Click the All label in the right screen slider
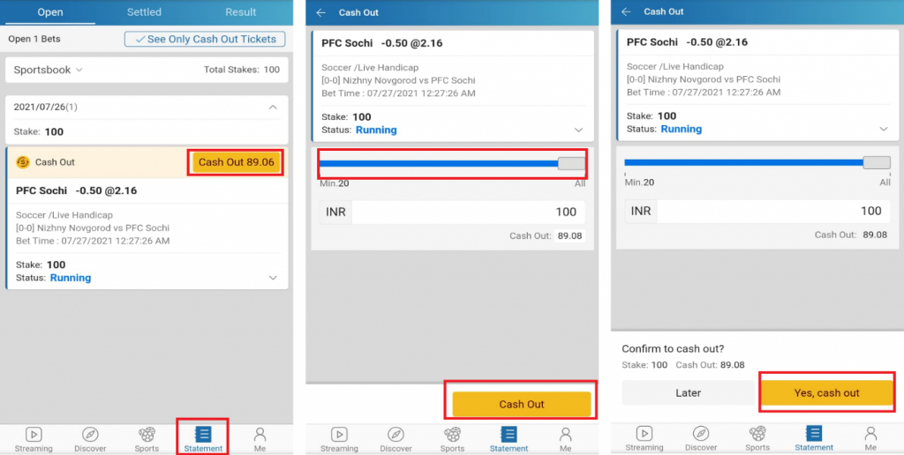This screenshot has height=455, width=904. pyautogui.click(x=885, y=183)
